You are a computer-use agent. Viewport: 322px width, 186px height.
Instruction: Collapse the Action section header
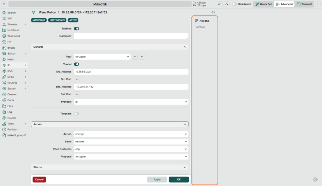(110, 124)
